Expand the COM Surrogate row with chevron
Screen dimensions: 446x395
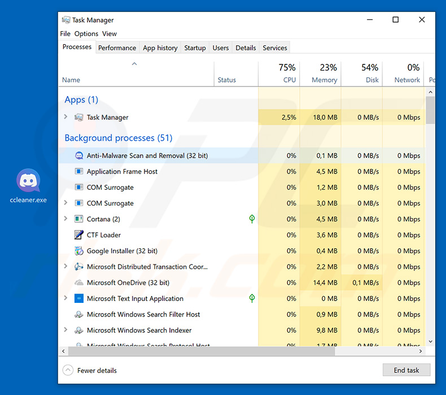[65, 203]
